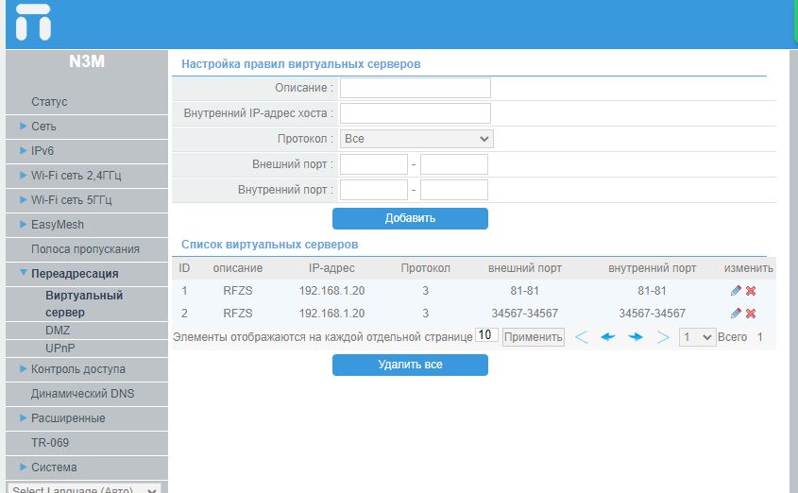Open the TR-069 menu item
This screenshot has height=493, width=798.
pyautogui.click(x=50, y=443)
